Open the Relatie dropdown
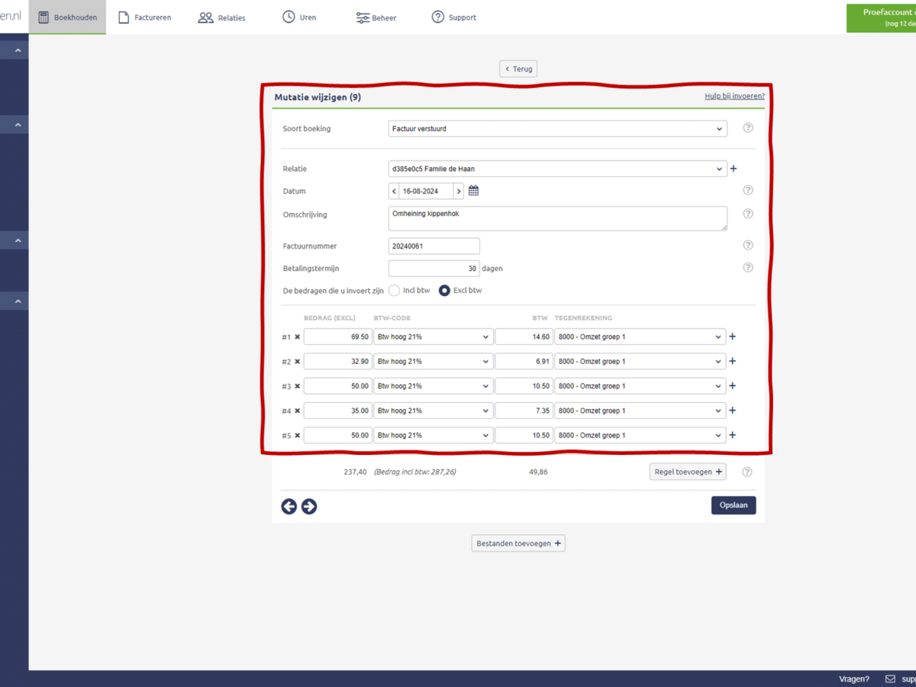The height and width of the screenshot is (687, 916). pos(557,169)
